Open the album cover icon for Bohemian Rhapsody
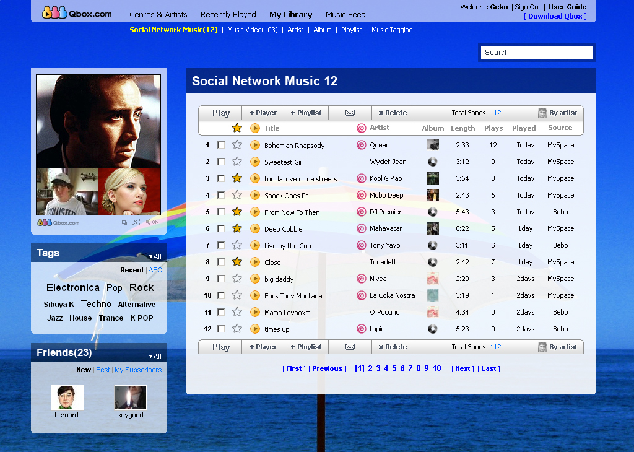 (x=433, y=144)
